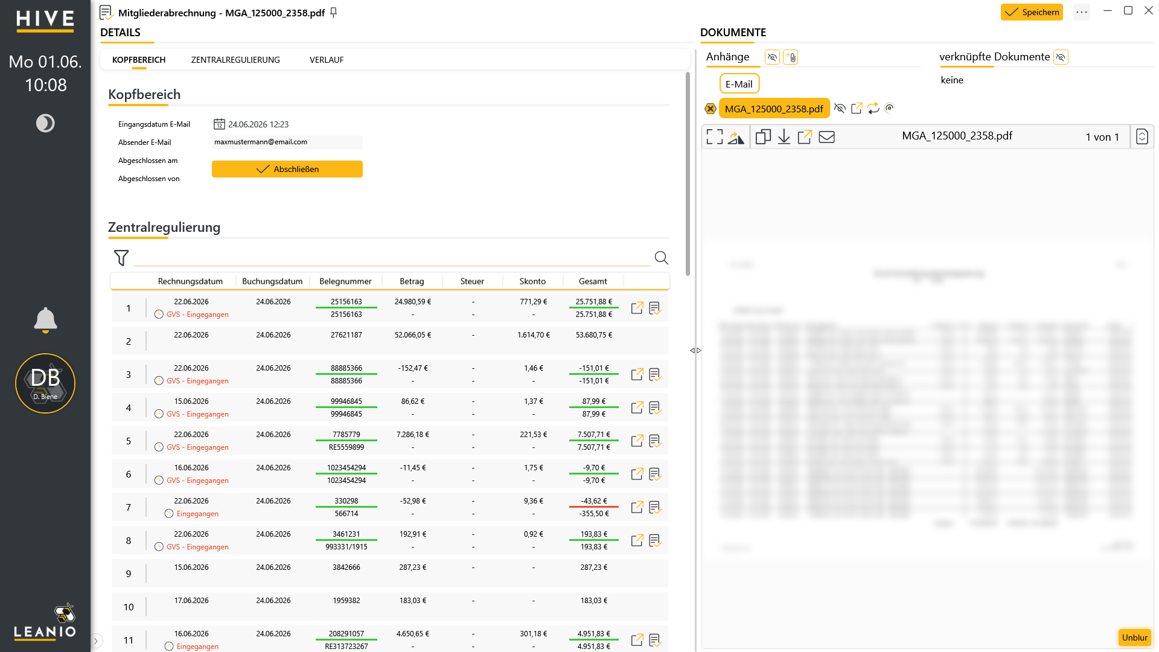Click the Absender E-Mail field
1159x652 pixels.
[287, 142]
